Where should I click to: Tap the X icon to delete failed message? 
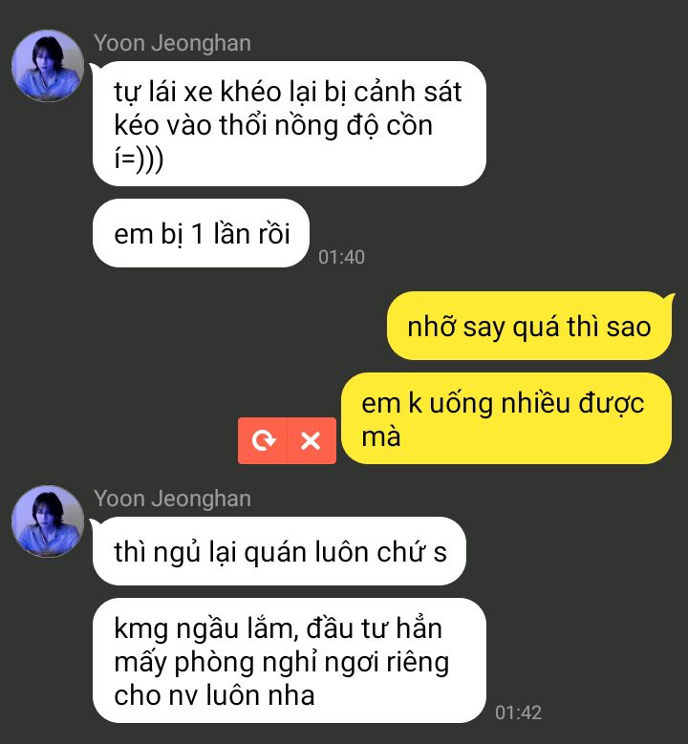(312, 440)
